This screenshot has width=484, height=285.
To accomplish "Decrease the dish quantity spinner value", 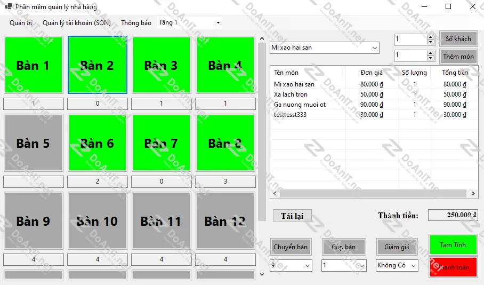I will (x=430, y=58).
